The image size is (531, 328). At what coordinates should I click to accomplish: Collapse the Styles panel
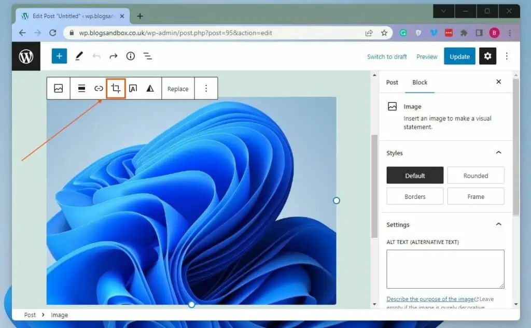(498, 153)
